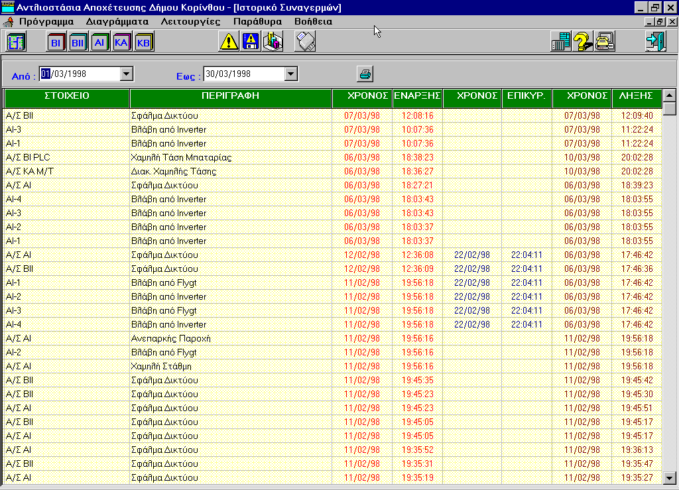Screen dimensions: 679x490
Task: Open the 3D bar chart diagrams icon
Action: [273, 42]
